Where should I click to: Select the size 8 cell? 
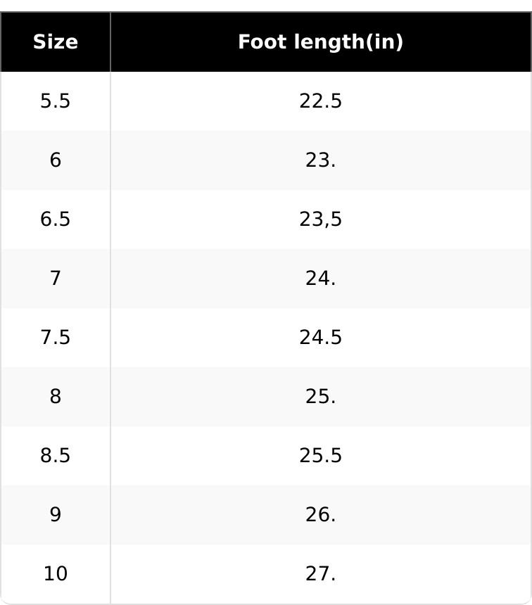pos(55,397)
